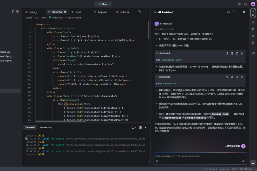
Task: Click the new file icon in explorer
Action: tap(13, 11)
